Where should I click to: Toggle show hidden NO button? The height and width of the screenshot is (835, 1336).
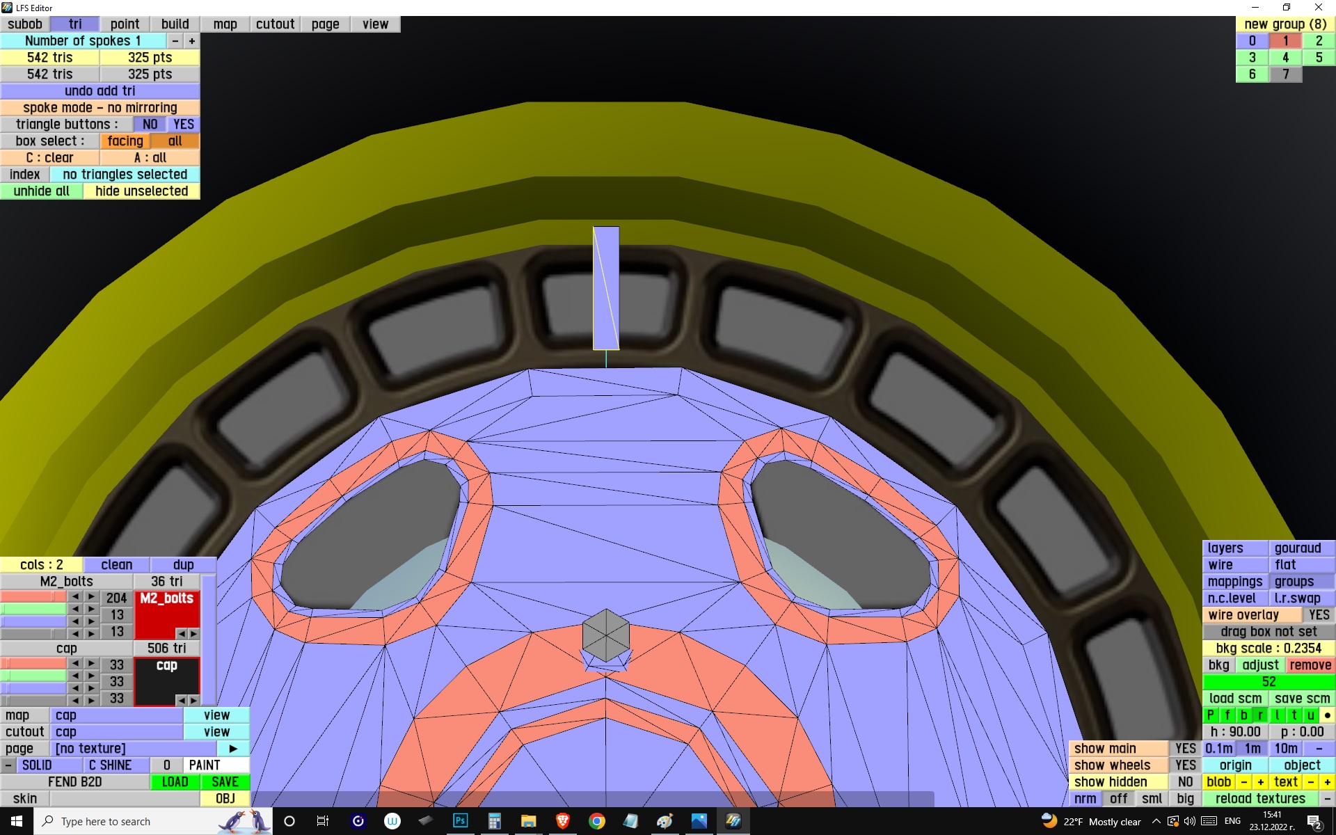tap(1185, 782)
